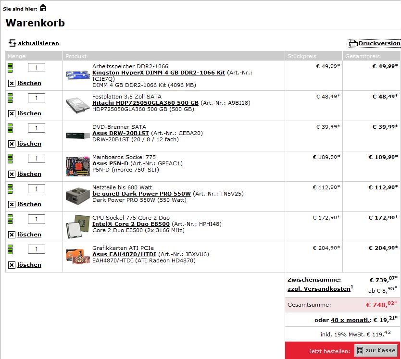Viewport: 401px width, 359px height.
Task: Click the Gesamtsumme € 748,02 value
Action: pos(382,304)
